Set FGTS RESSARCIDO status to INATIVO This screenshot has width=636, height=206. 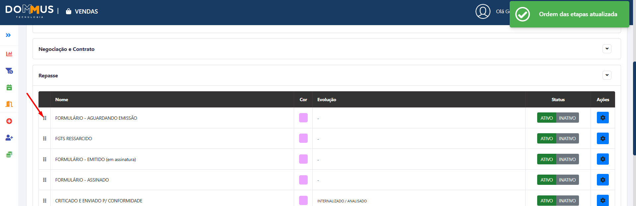567,139
